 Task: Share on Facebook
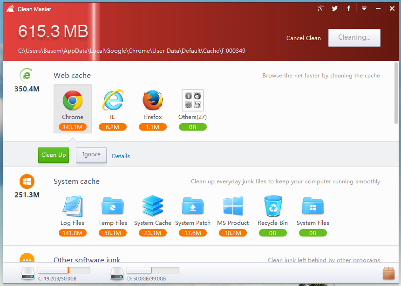pos(348,8)
